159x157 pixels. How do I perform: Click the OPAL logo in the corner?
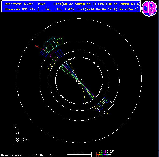point(149,9)
